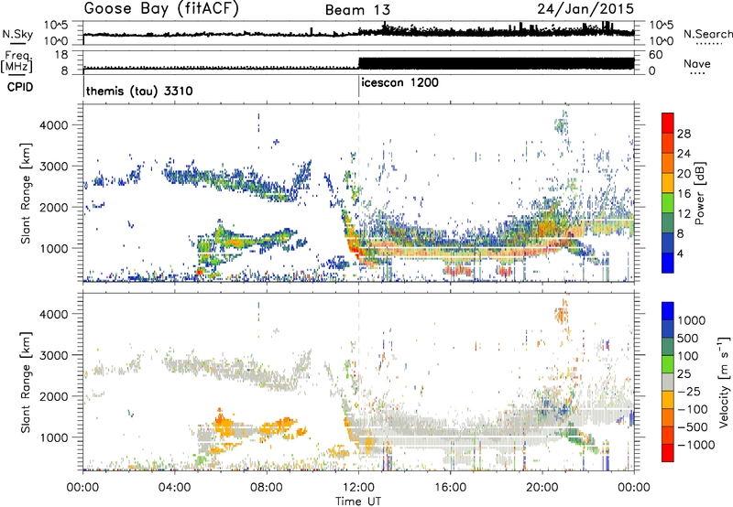The image size is (733, 507).
Task: Click the "2000" tick on velocity panel axis
Action: pos(53,396)
